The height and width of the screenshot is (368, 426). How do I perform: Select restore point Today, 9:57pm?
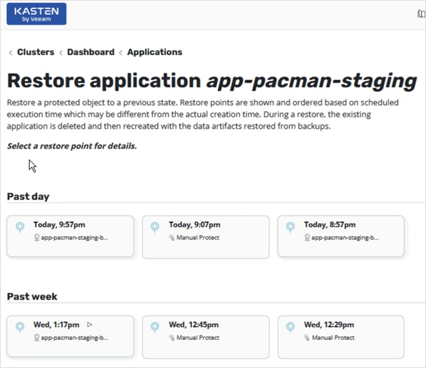70,236
